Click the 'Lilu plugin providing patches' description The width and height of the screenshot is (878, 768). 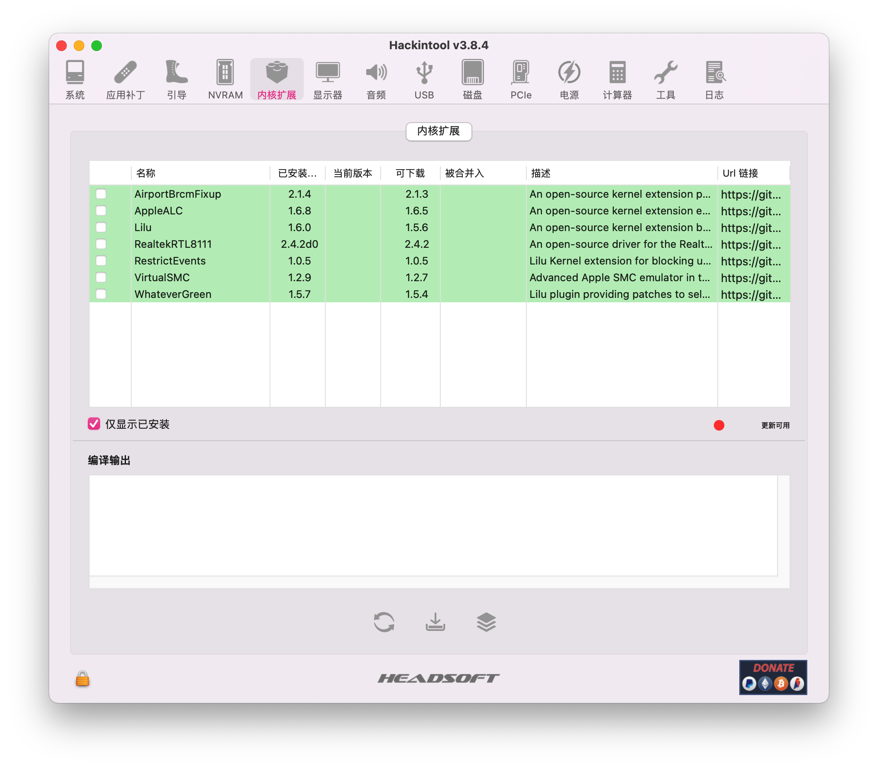619,294
